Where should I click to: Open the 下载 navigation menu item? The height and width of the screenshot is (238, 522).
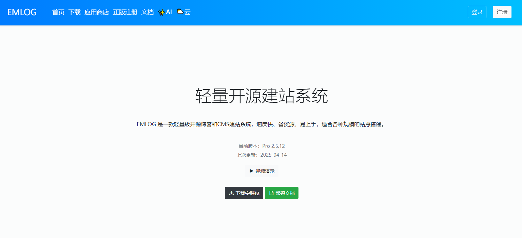coord(74,12)
